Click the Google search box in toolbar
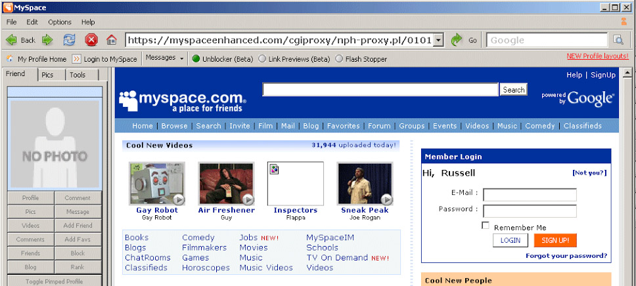Image resolution: width=636 pixels, height=286 pixels. point(547,40)
